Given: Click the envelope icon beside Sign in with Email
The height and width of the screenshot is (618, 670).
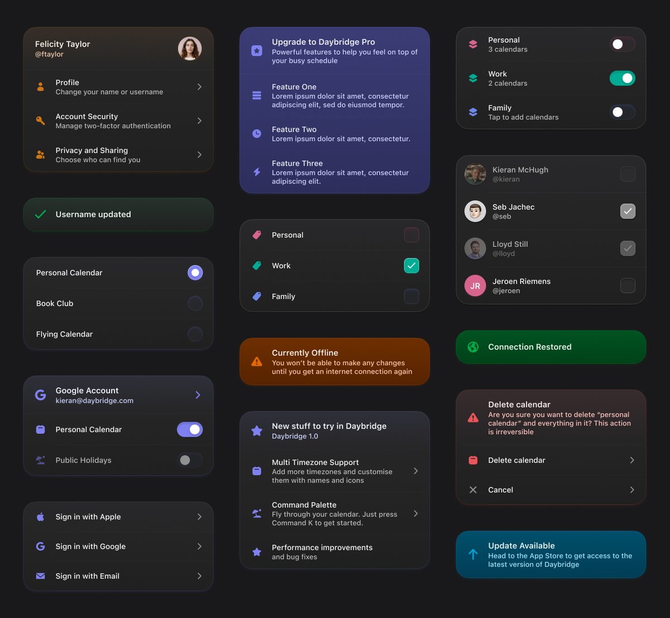Looking at the screenshot, I should pyautogui.click(x=40, y=576).
